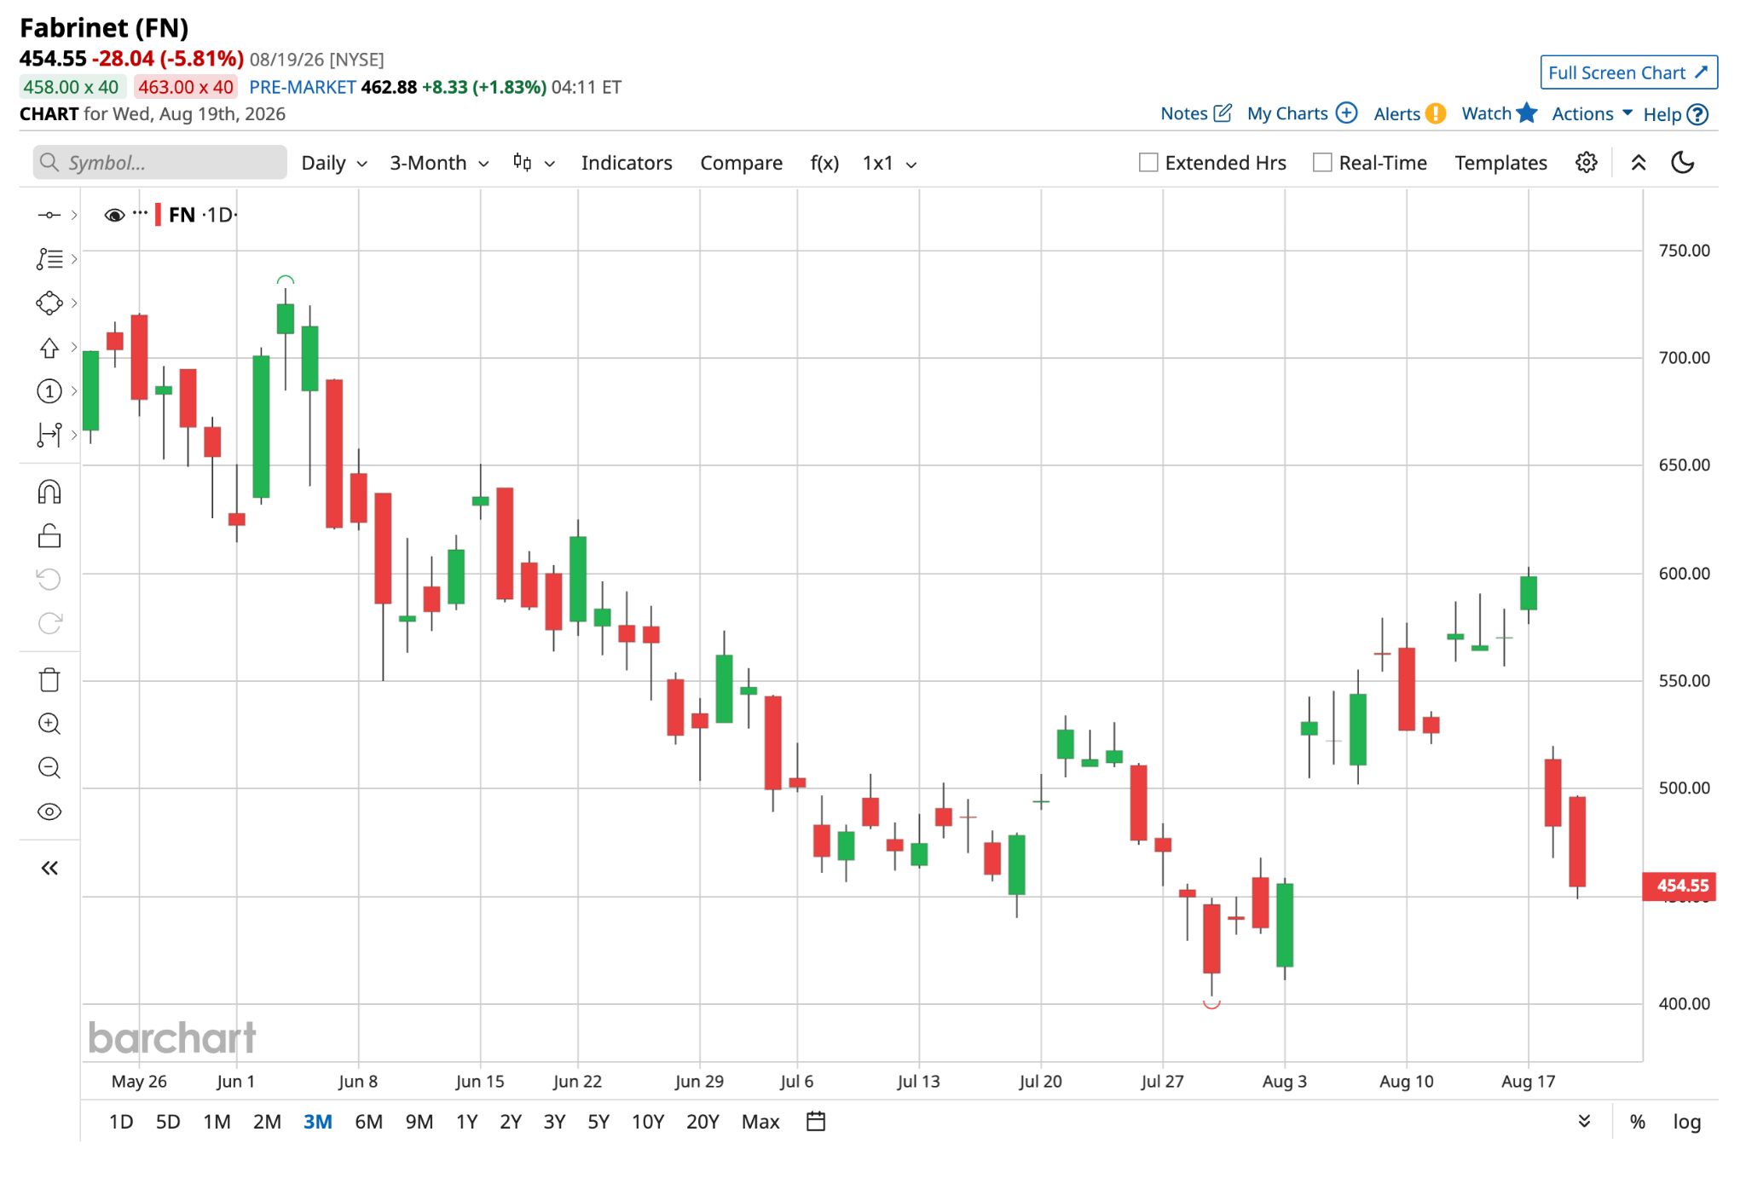Open the f(x) expressions menu
Viewport: 1746px width, 1178px height.
824,163
